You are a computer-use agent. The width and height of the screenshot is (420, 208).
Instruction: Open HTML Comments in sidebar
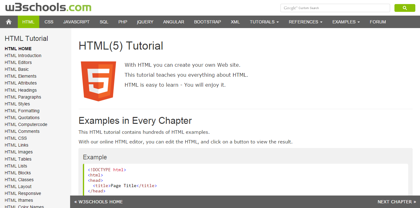(22, 131)
